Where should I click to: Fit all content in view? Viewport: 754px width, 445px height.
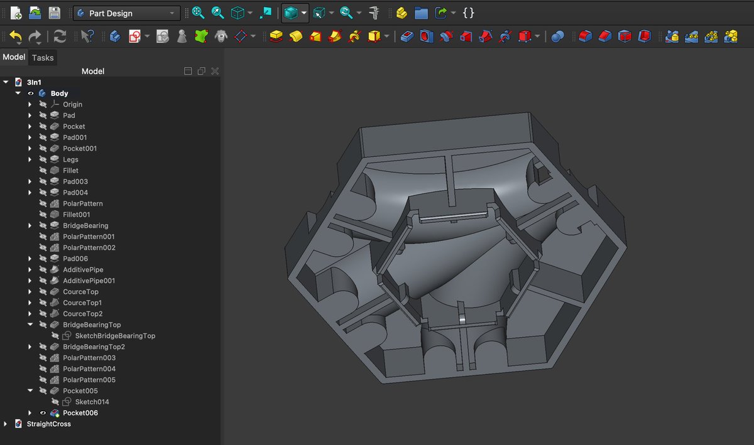(198, 13)
